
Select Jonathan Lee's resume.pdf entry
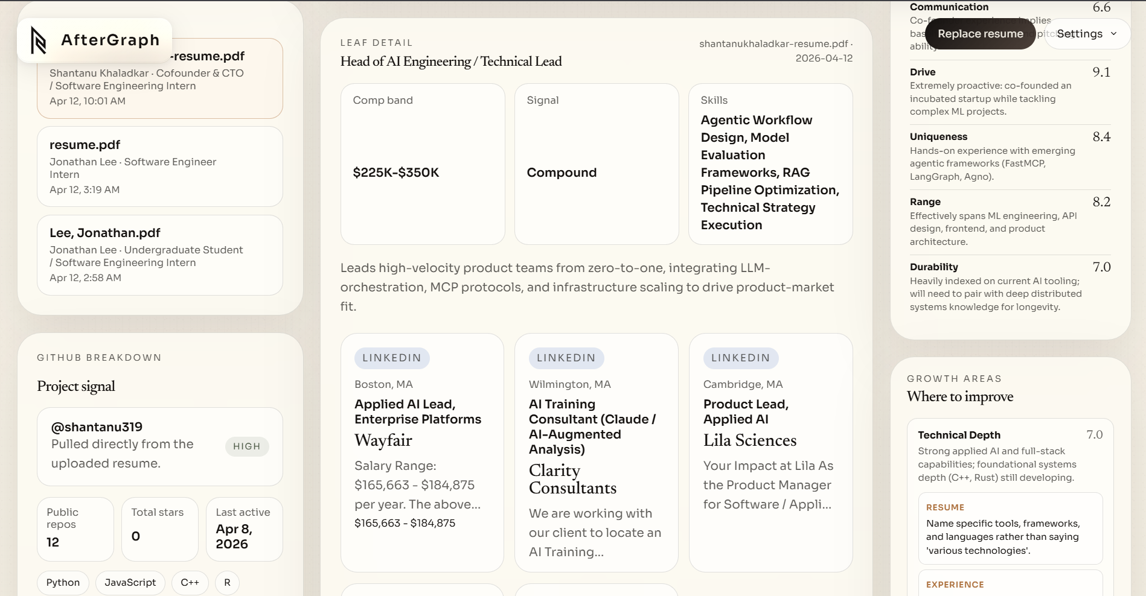coord(159,166)
